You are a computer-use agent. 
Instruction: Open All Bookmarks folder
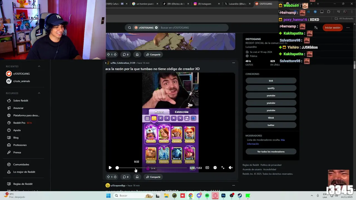coord(344,19)
